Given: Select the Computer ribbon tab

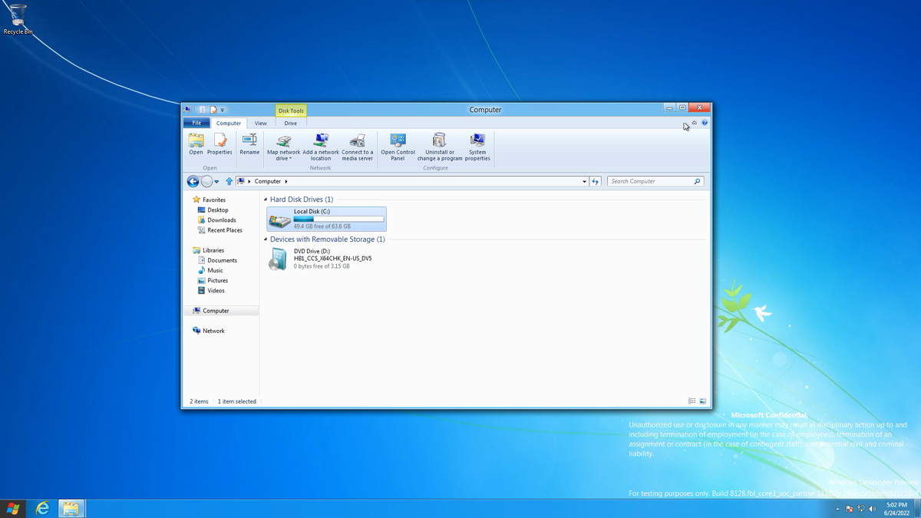Looking at the screenshot, I should 229,123.
